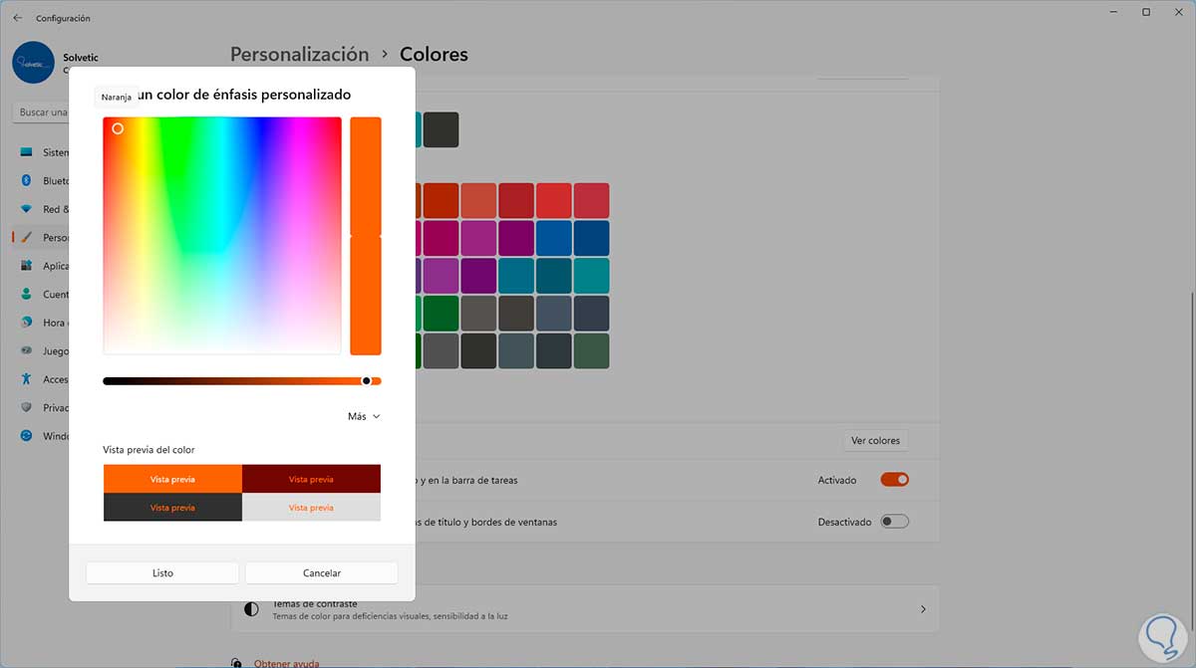Viewport: 1196px width, 668px height.
Task: Choose the coral swatch in the first row
Action: (478, 200)
